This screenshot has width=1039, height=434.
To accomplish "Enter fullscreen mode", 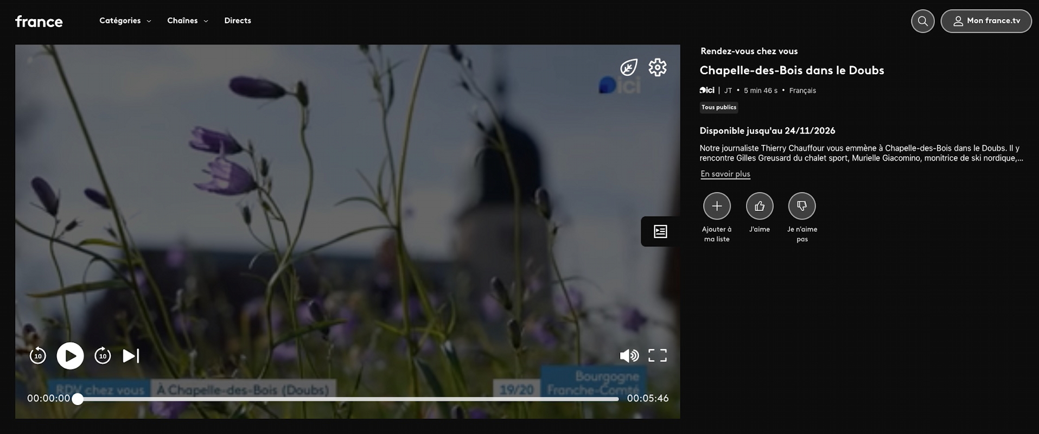I will pos(657,356).
